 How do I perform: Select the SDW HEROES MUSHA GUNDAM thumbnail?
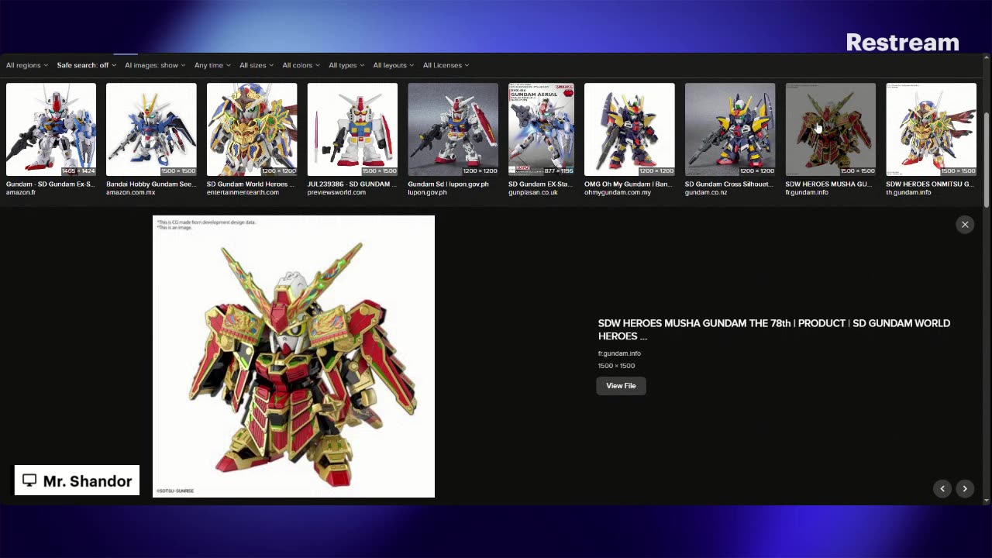(831, 129)
